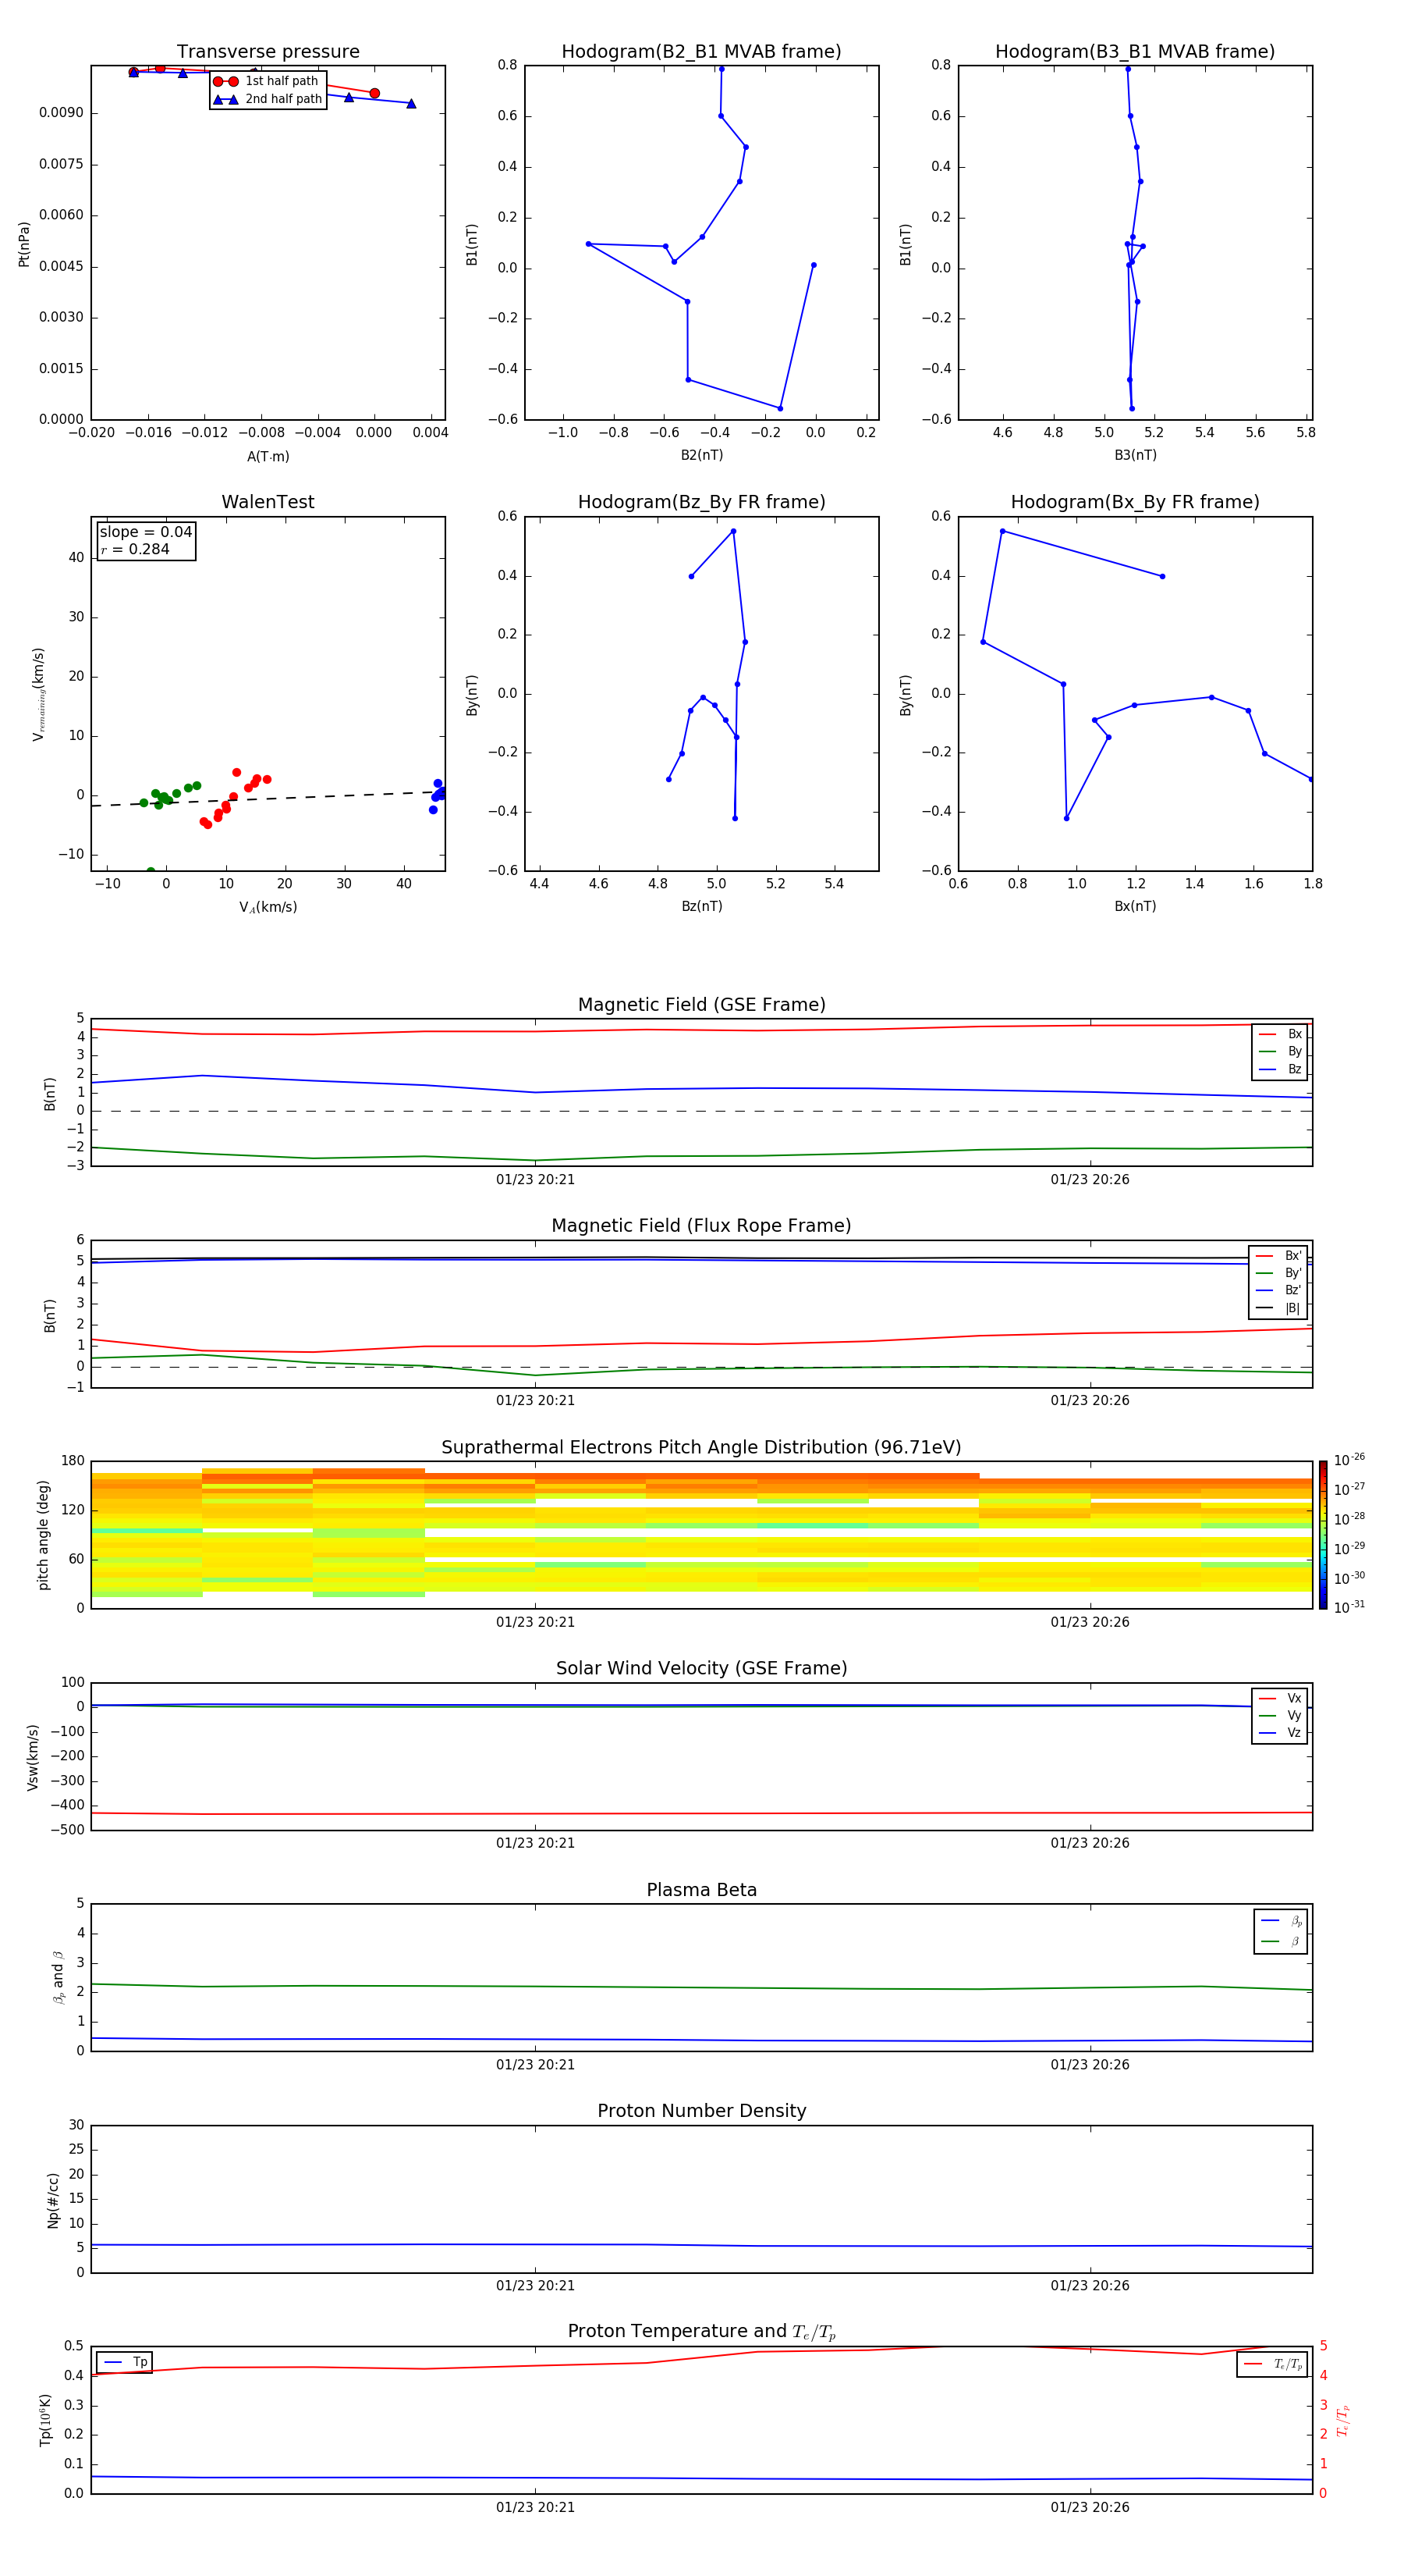The width and height of the screenshot is (1404, 2576).
Task: Click the red circle at A=0.000 in Transverse pressure
Action: pyautogui.click(x=374, y=93)
